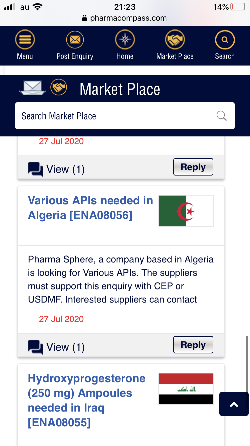Click magnifier icon in Search Market Place field
The width and height of the screenshot is (250, 446).
(222, 116)
